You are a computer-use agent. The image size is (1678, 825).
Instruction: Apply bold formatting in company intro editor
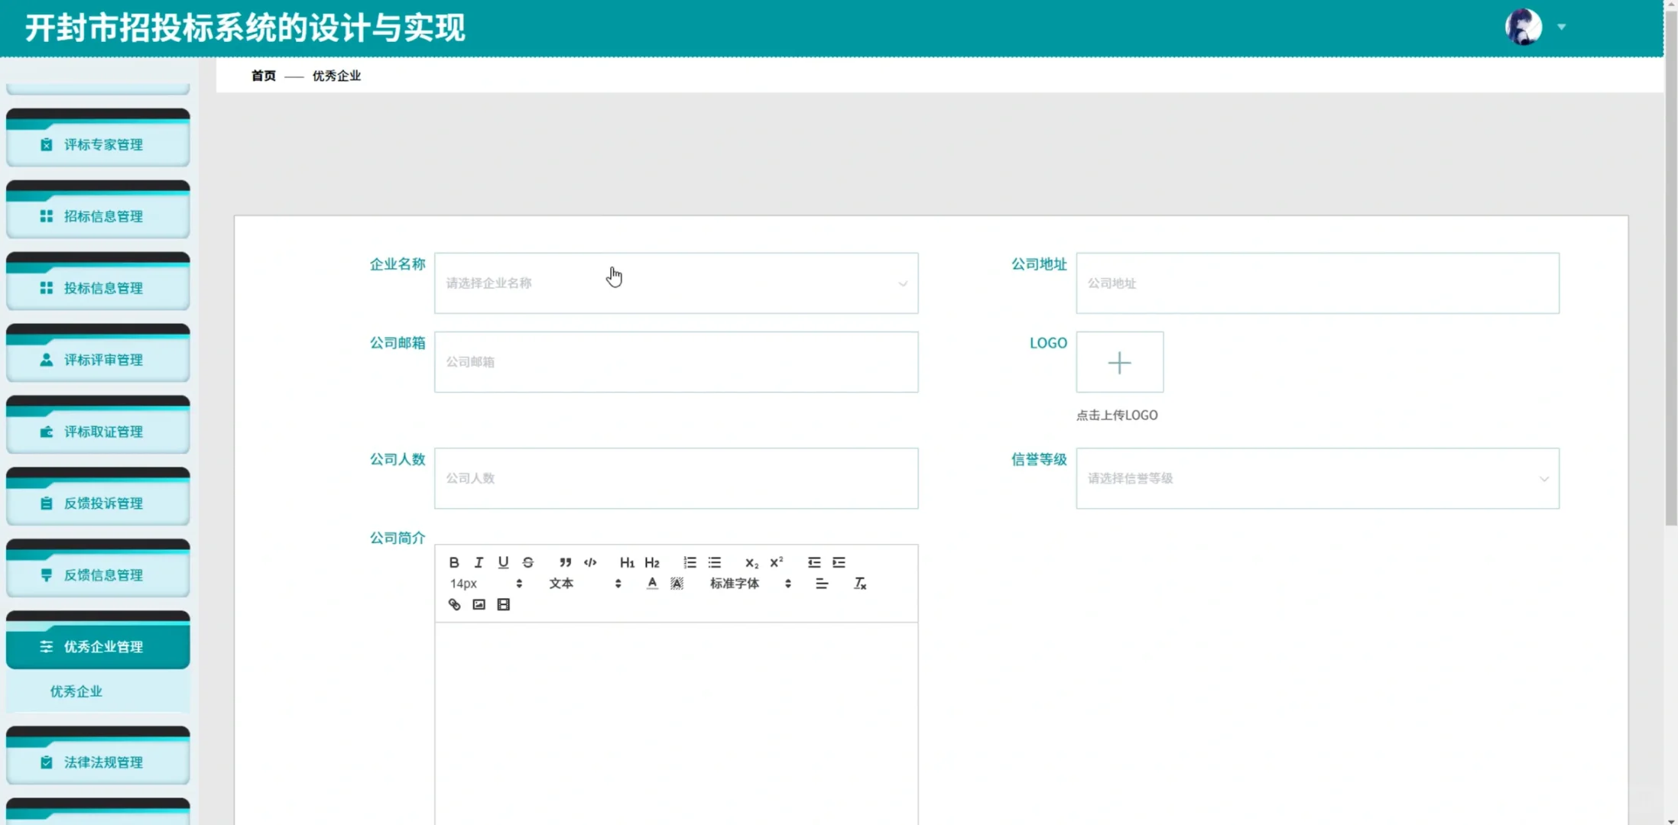click(x=453, y=562)
